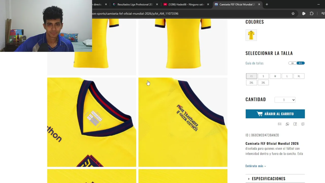Expand the Entérate más description
Image resolution: width=325 pixels, height=183 pixels.
click(x=256, y=166)
